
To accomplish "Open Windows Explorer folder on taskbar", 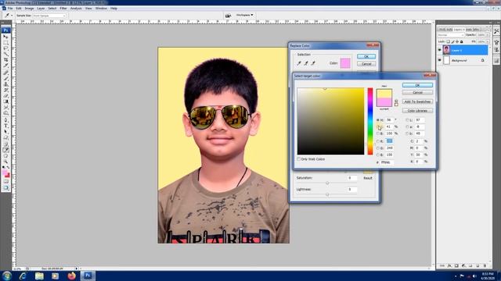I will click(39, 276).
